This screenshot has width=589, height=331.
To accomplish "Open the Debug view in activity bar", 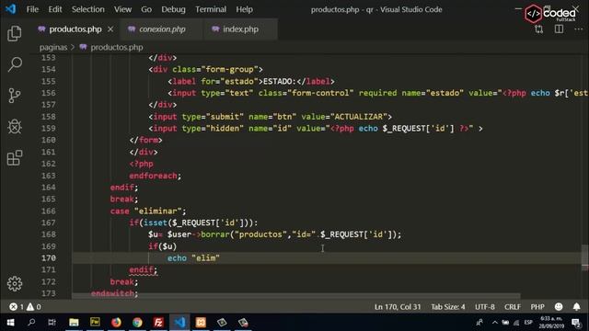I will [15, 127].
